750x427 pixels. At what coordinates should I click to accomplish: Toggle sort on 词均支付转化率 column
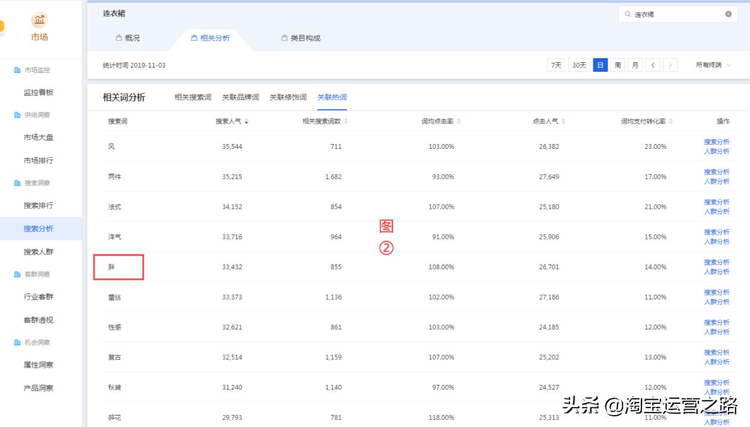pos(670,120)
